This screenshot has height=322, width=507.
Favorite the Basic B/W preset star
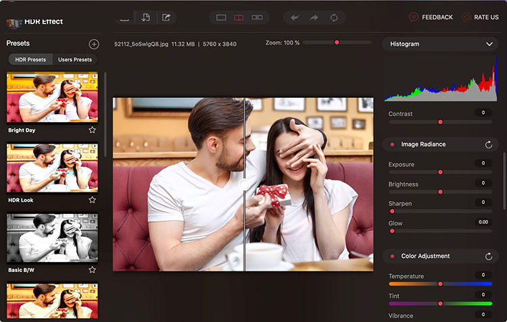92,269
